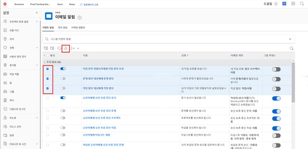Image resolution: width=308 pixels, height=149 pixels.
Task: Click the export arrow toolbar icon
Action: (x=73, y=48)
